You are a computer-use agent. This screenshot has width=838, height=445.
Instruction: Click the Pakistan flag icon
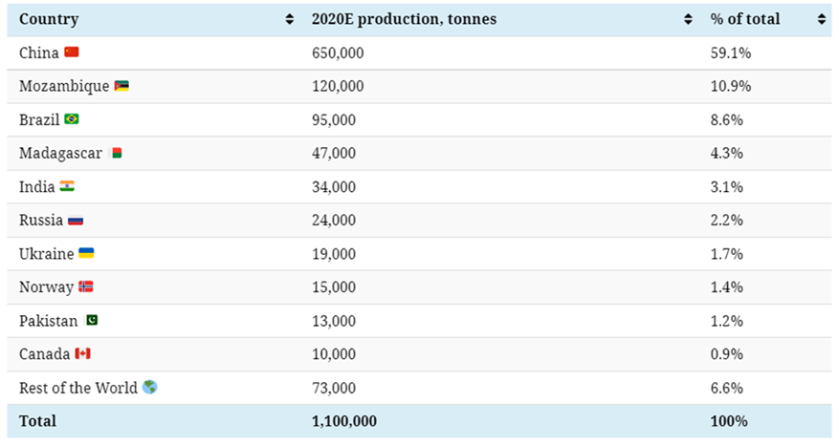pyautogui.click(x=92, y=321)
